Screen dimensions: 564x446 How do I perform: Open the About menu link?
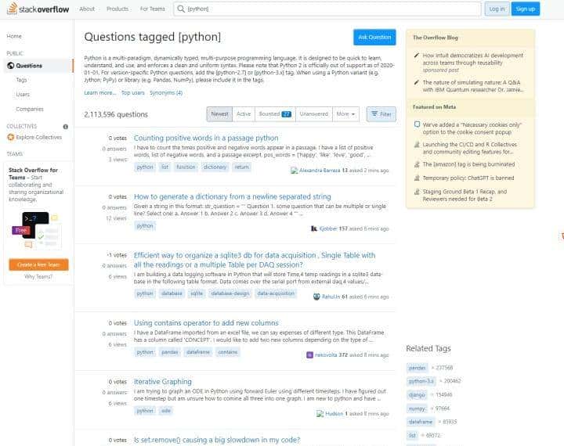coord(87,9)
